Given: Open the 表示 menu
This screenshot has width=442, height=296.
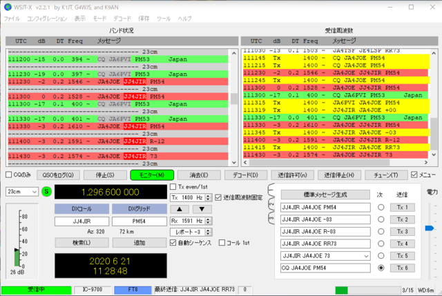Looking at the screenshot, I should click(x=80, y=19).
